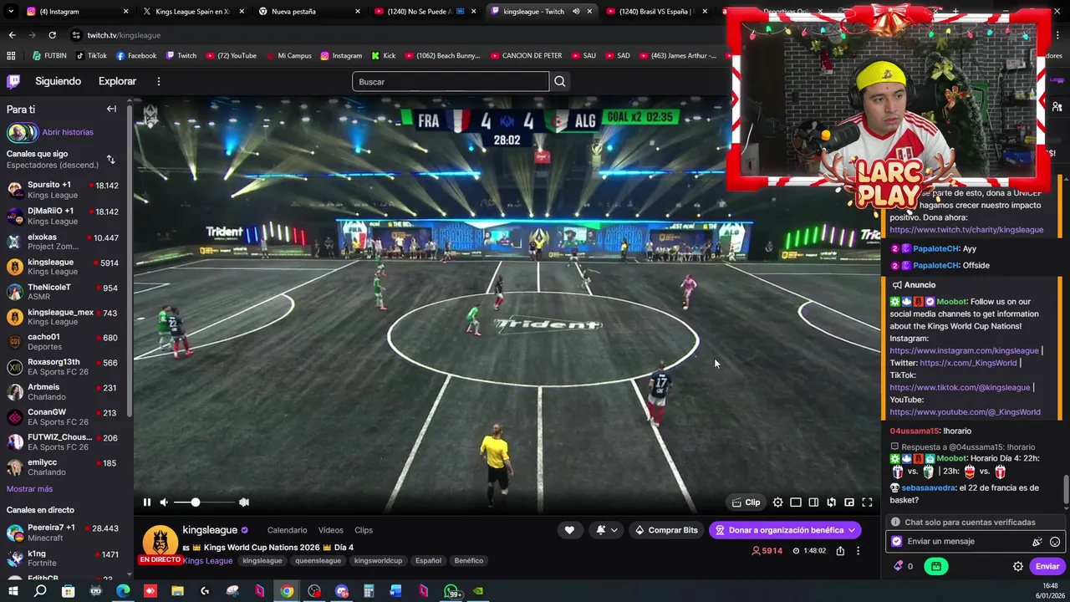
Task: Click kingsleague channel avatar
Action: [160, 541]
